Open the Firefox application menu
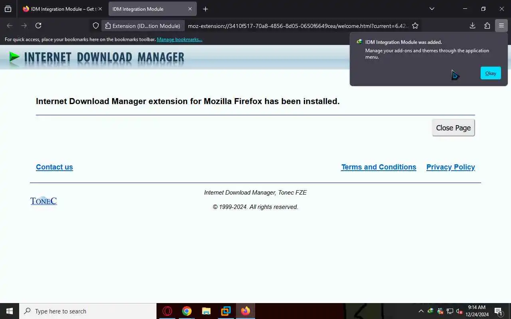The image size is (511, 319). pyautogui.click(x=501, y=26)
